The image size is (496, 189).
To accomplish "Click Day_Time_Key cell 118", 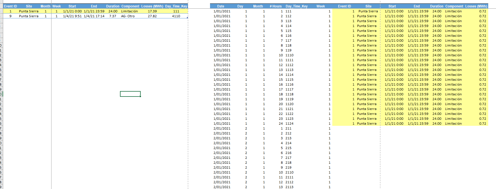I will (288, 45).
